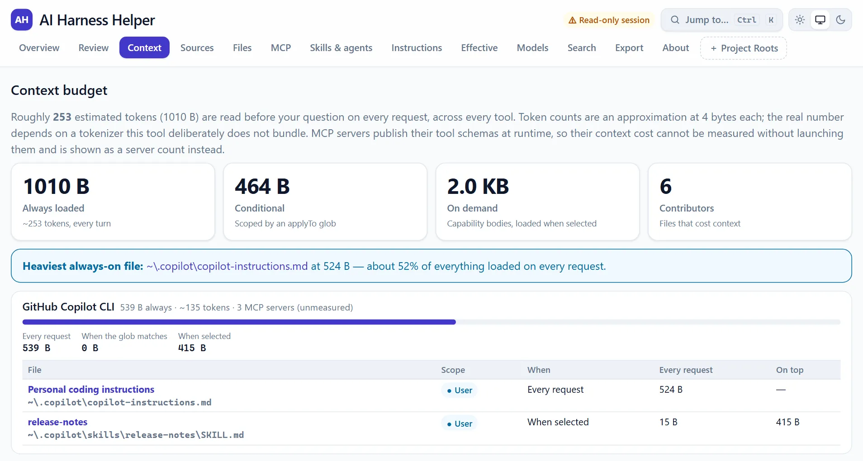Switch to the Models tab
Image resolution: width=863 pixels, height=461 pixels.
point(532,47)
